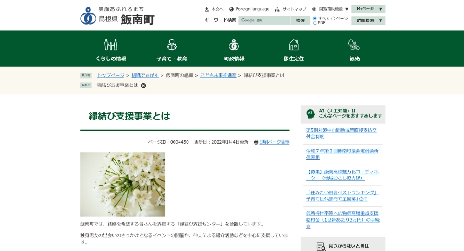The image size is (464, 251).
Task: Open the サイトマップ menu item
Action: (291, 9)
